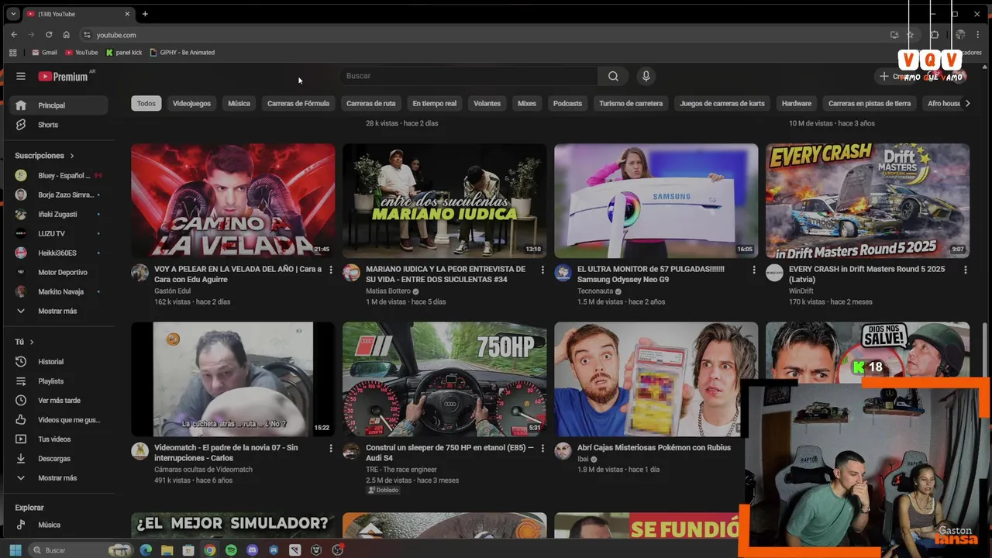Reload the page in Chrome

coord(49,35)
